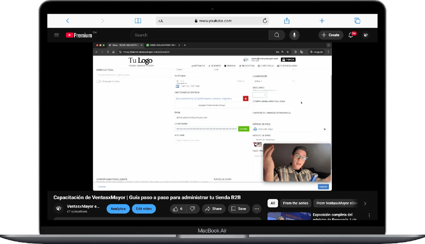
Task: Toggle the thumbs-up like on the video
Action: pyautogui.click(x=176, y=209)
